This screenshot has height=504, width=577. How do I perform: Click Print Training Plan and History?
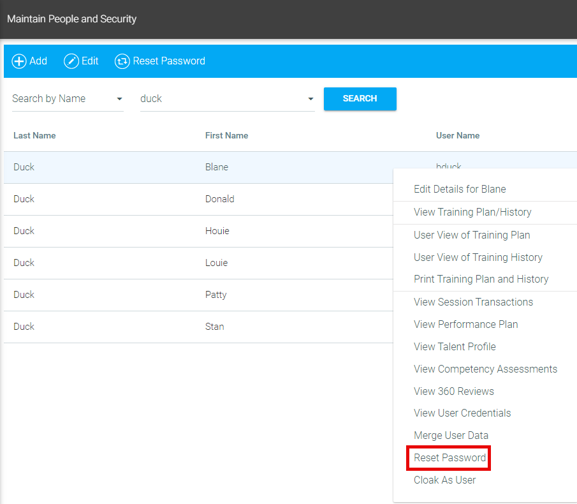481,279
